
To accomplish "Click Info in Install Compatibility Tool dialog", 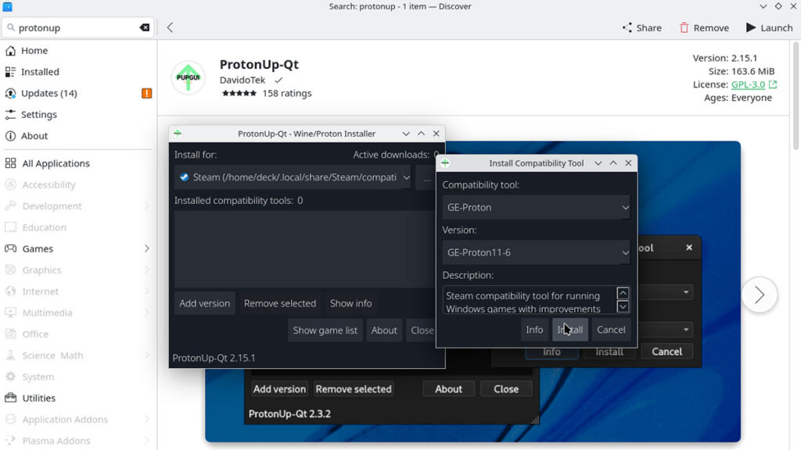I will [534, 330].
